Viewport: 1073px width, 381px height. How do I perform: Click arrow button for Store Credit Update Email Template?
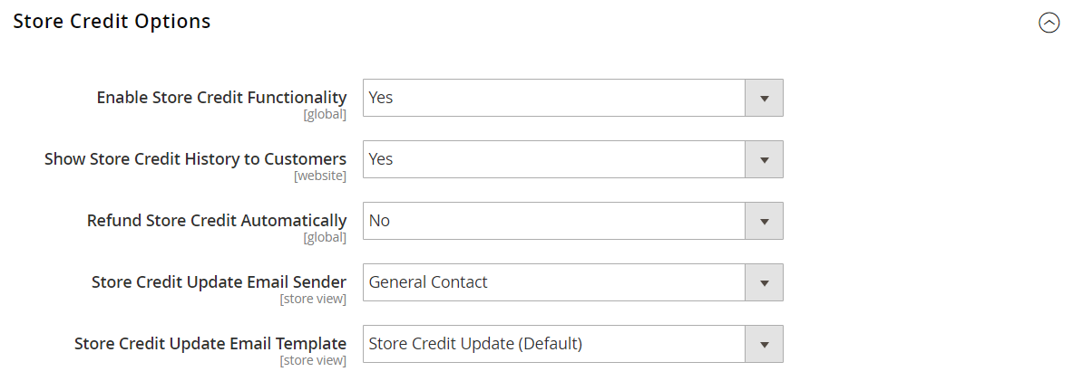[x=764, y=344]
